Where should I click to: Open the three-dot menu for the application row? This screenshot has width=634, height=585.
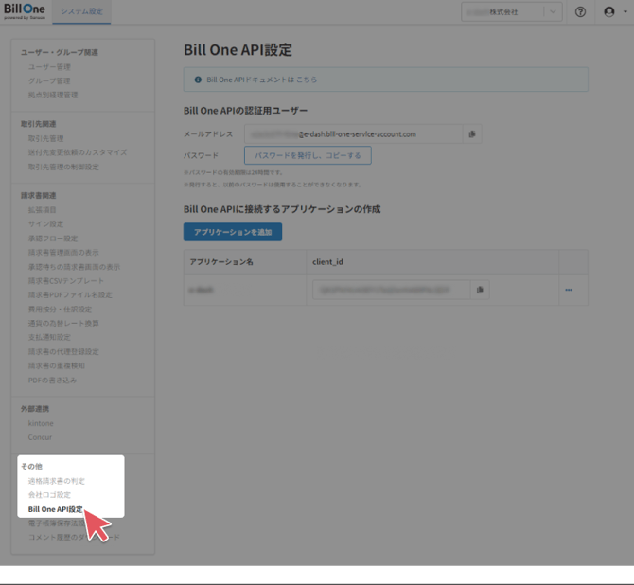[569, 290]
